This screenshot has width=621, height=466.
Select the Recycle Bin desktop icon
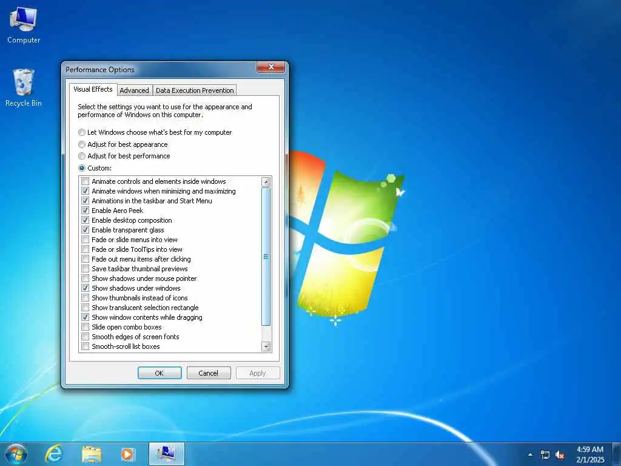click(x=24, y=87)
